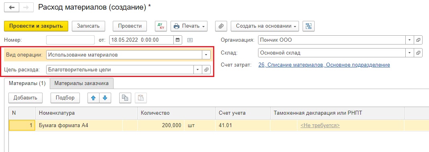Move row down with blue arrow

[x=105, y=98]
